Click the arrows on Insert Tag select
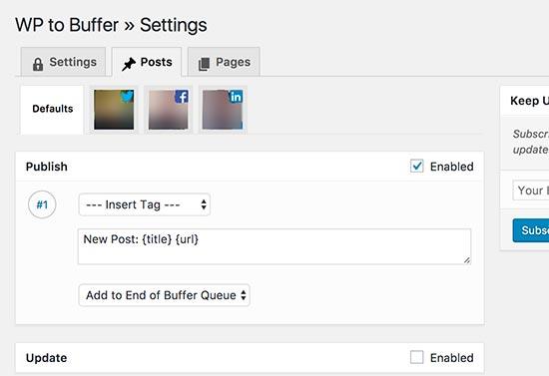549x376 pixels. tap(204, 204)
